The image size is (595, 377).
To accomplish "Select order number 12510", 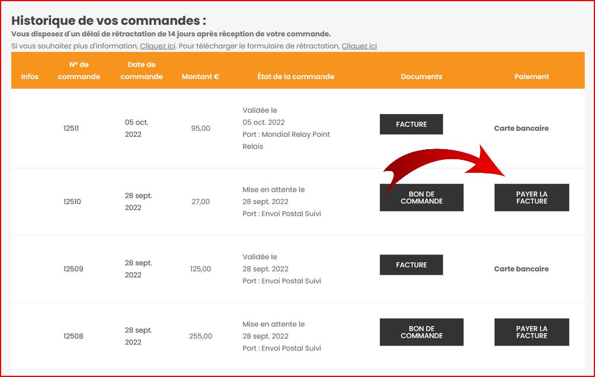I will pyautogui.click(x=72, y=202).
